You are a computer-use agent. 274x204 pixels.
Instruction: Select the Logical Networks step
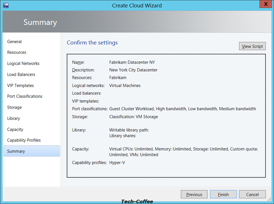23,63
